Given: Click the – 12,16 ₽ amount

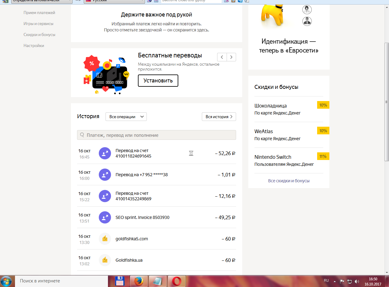Looking at the screenshot, I should click(225, 196).
